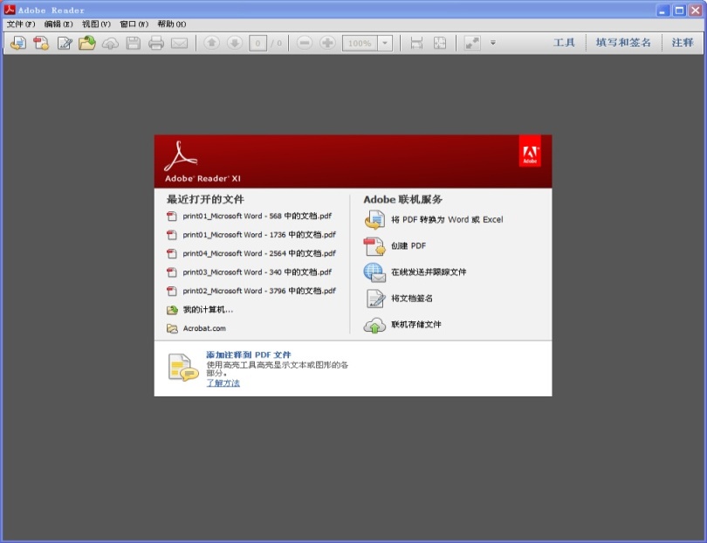
Task: Open recent file print01 Word - 1736 pdf
Action: pyautogui.click(x=259, y=235)
